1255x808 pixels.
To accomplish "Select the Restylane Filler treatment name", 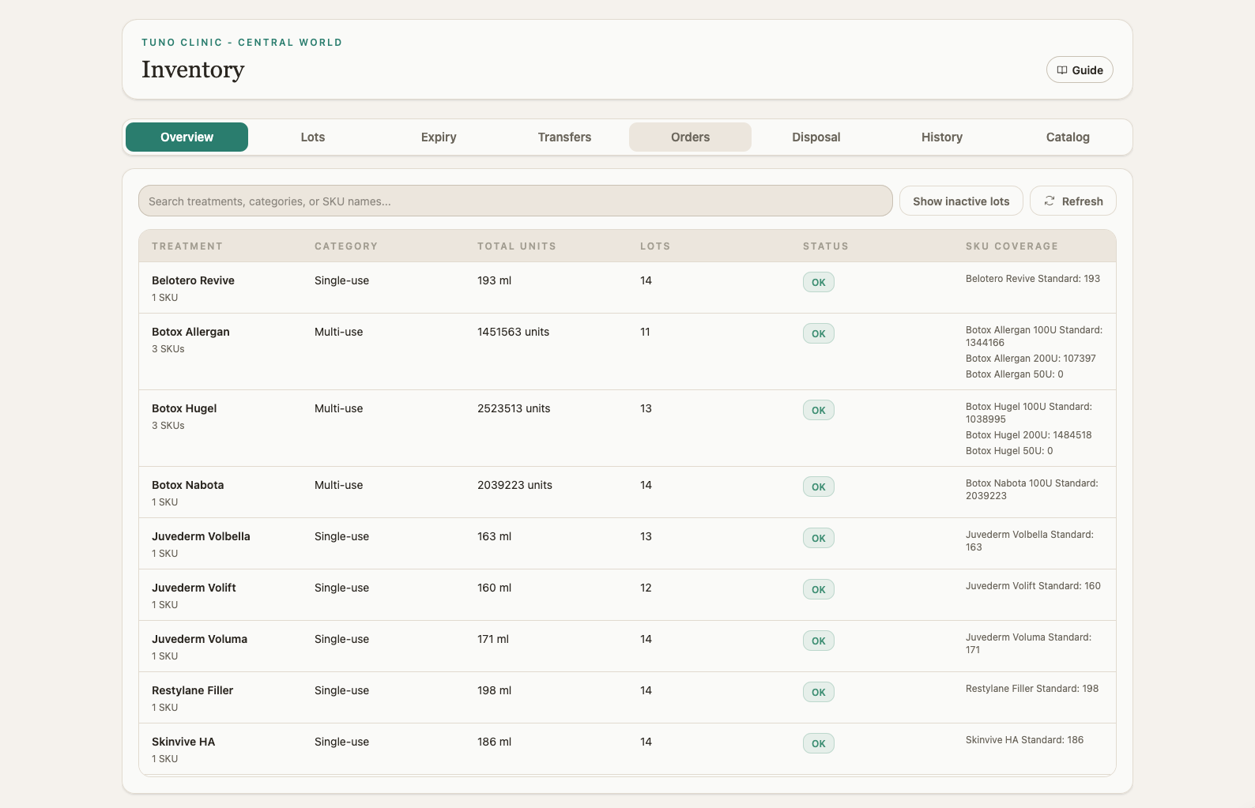I will [x=192, y=690].
